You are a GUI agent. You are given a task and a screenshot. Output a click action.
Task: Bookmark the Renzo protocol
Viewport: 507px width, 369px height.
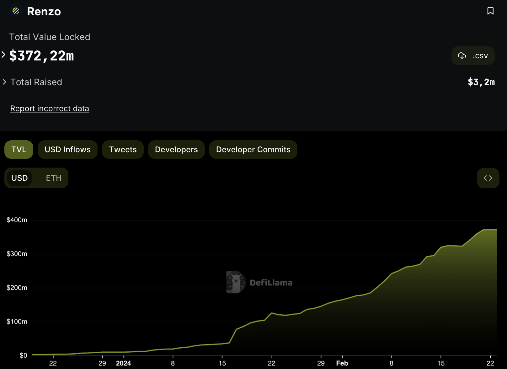pos(490,11)
